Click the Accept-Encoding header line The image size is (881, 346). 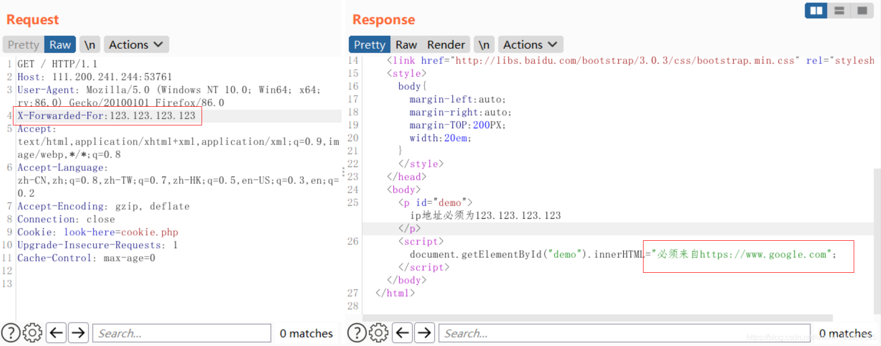[103, 206]
